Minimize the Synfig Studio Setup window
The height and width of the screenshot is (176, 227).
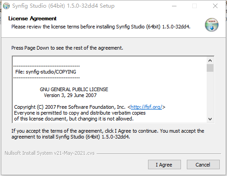[x=174, y=6]
